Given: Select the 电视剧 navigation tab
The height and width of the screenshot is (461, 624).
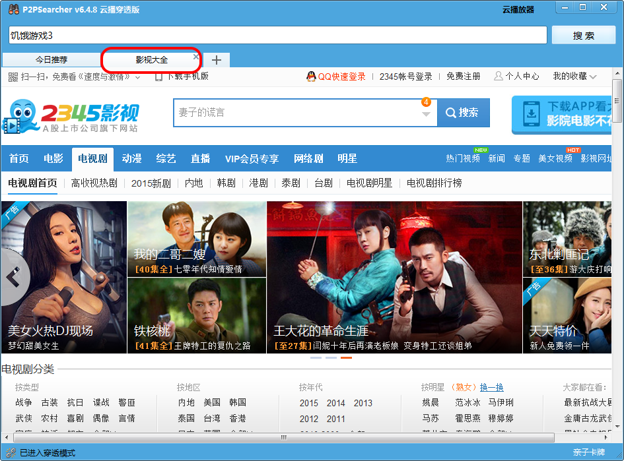Looking at the screenshot, I should click(x=92, y=159).
